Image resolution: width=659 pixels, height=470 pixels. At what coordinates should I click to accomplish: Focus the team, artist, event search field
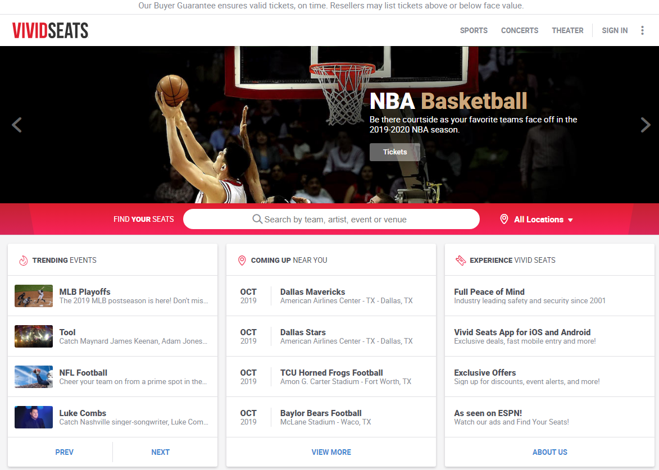click(331, 219)
